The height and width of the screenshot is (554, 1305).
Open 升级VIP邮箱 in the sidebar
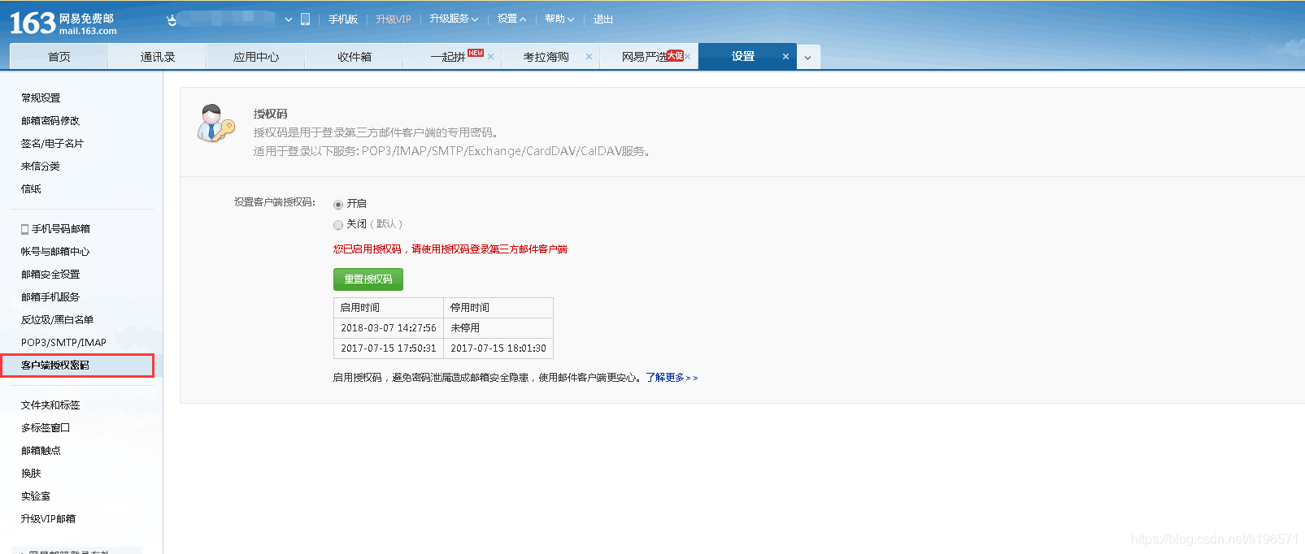coord(48,519)
